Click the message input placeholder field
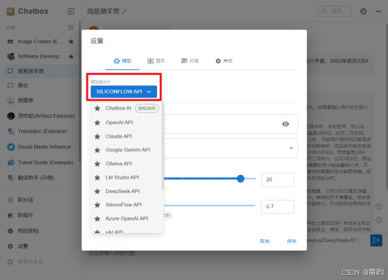Viewport: 388px width, 280px height. pos(114,253)
